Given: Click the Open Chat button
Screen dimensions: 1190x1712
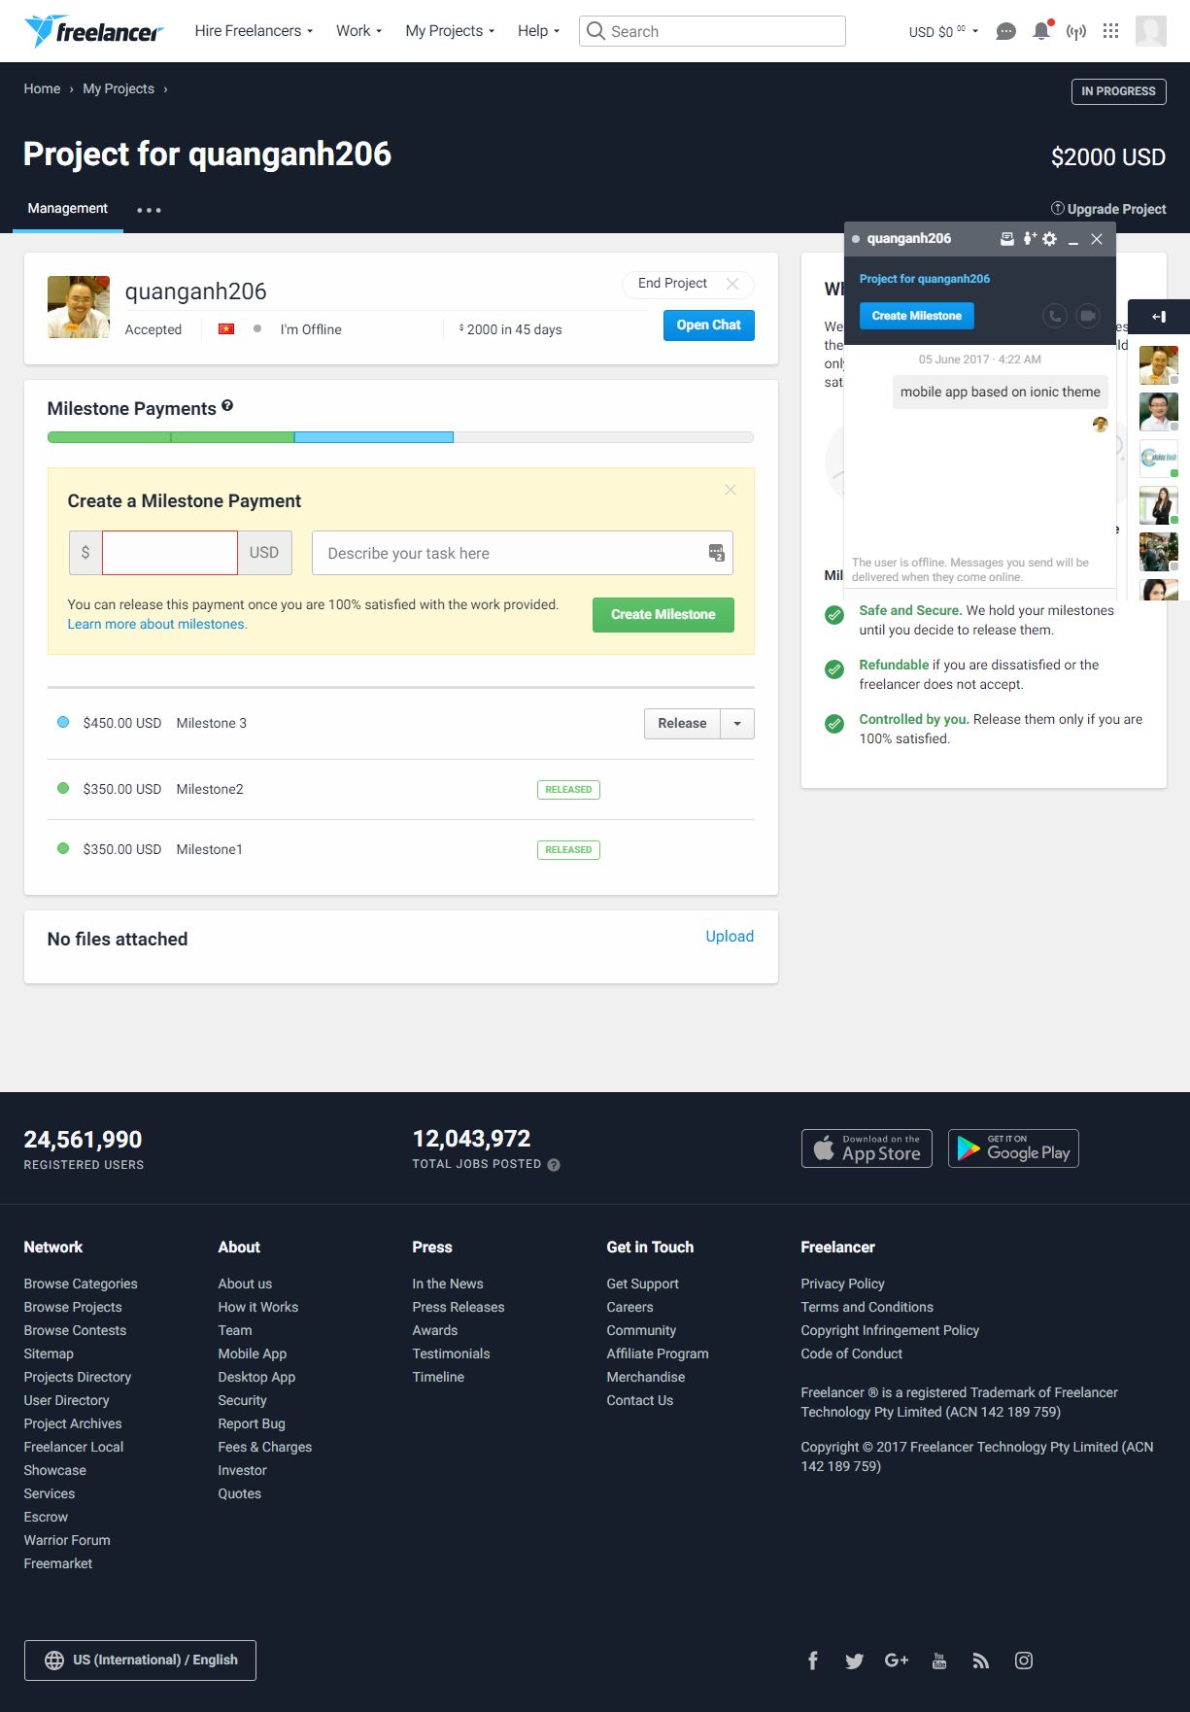Looking at the screenshot, I should coord(709,325).
